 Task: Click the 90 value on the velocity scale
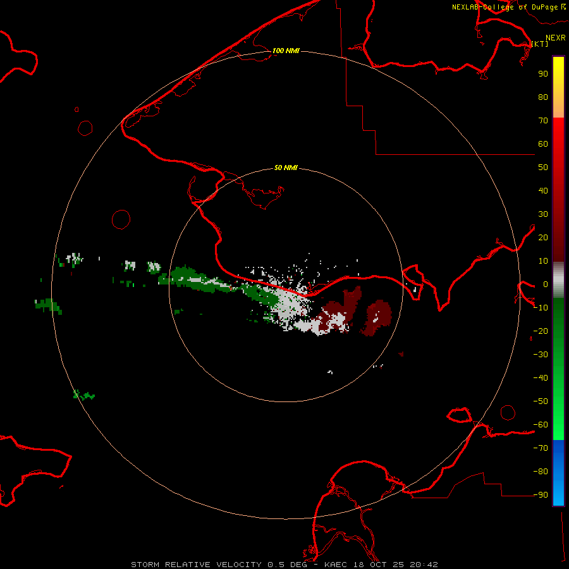(x=543, y=74)
